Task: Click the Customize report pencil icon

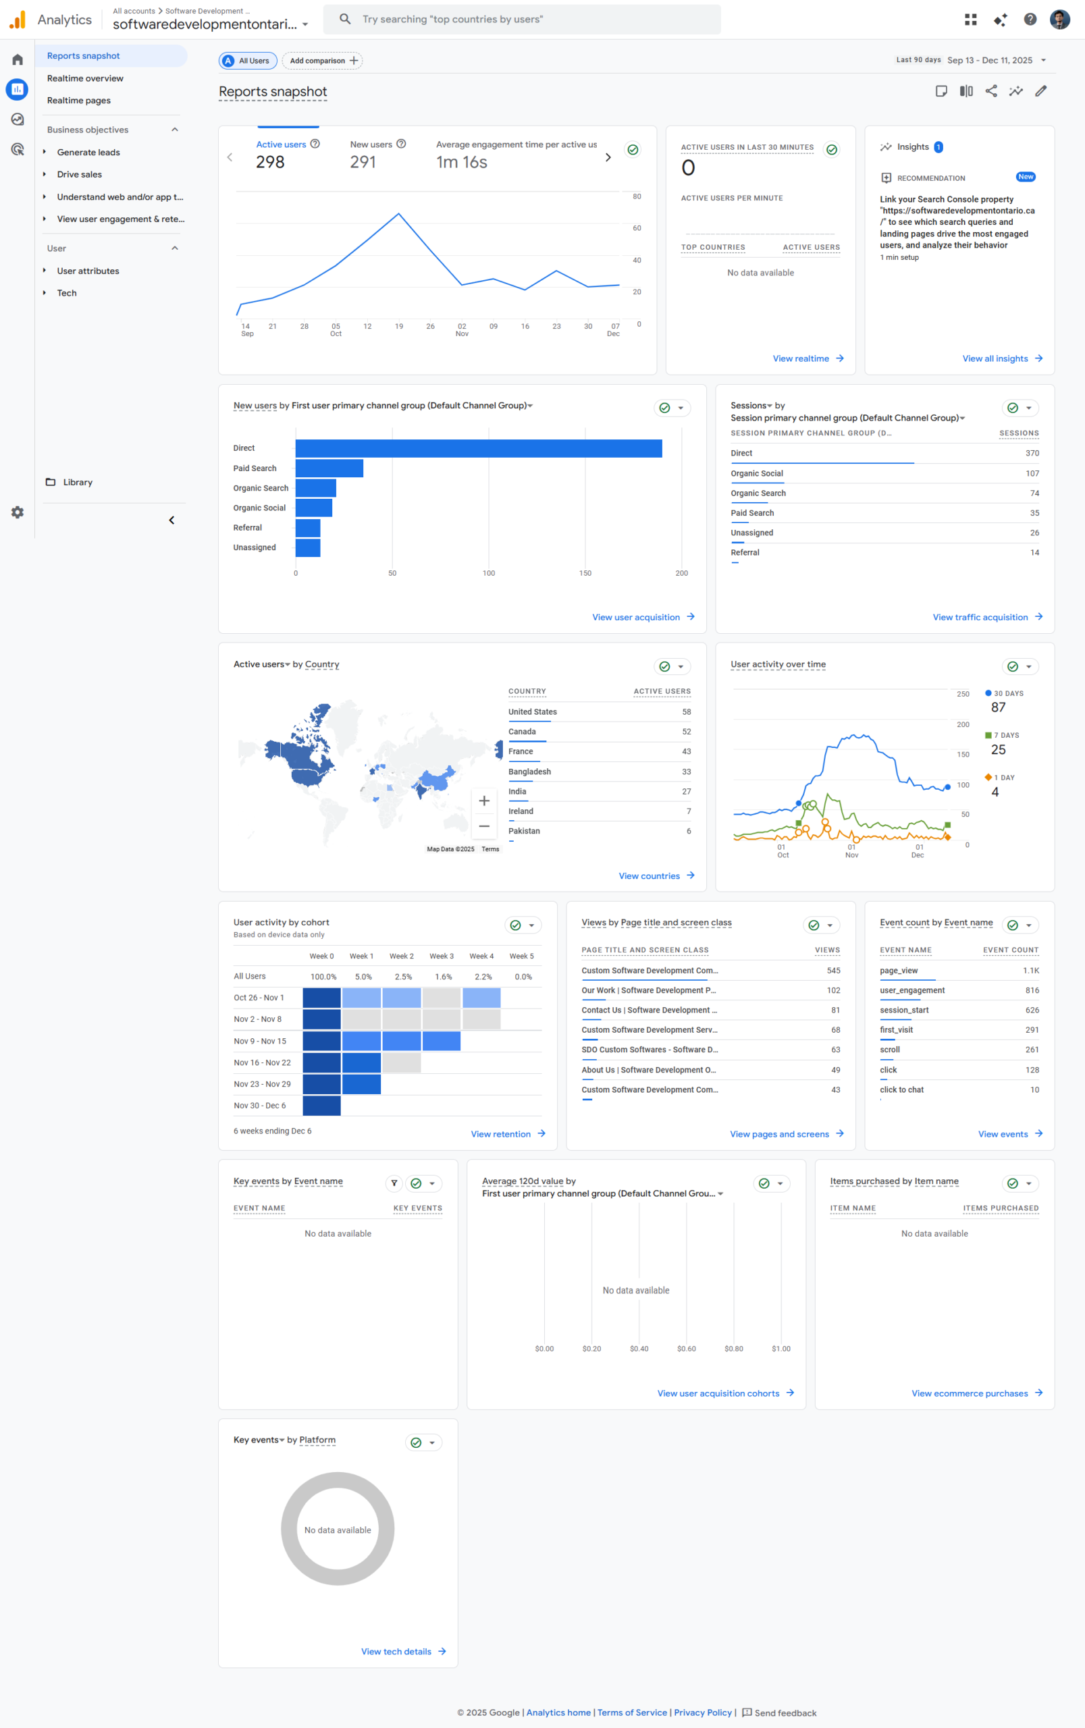Action: tap(1040, 91)
